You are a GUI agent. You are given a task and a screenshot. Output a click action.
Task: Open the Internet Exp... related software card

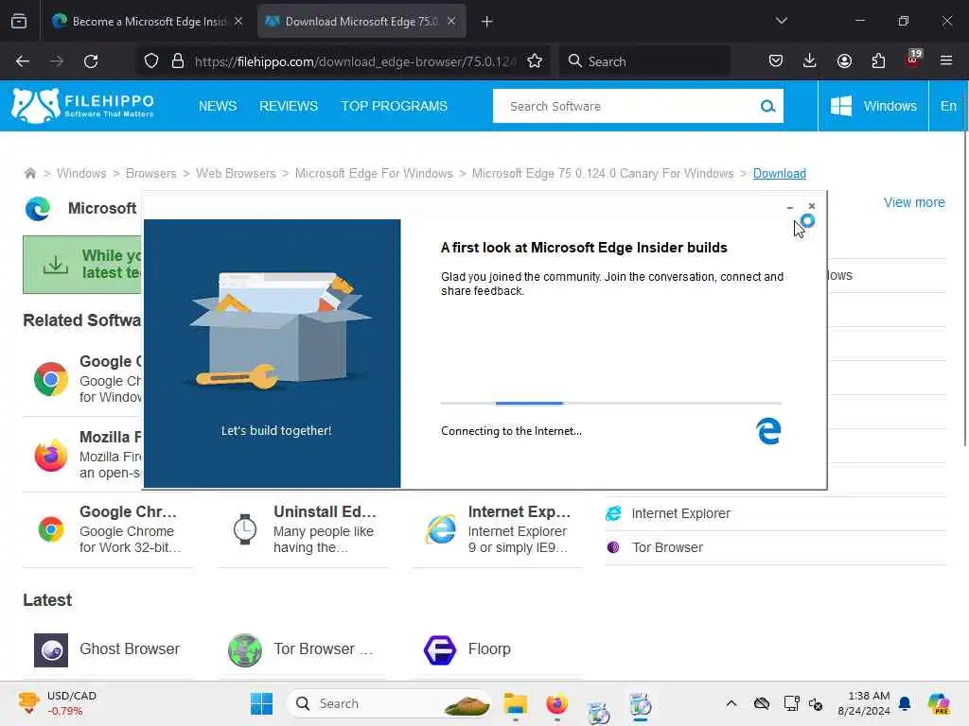(498, 529)
